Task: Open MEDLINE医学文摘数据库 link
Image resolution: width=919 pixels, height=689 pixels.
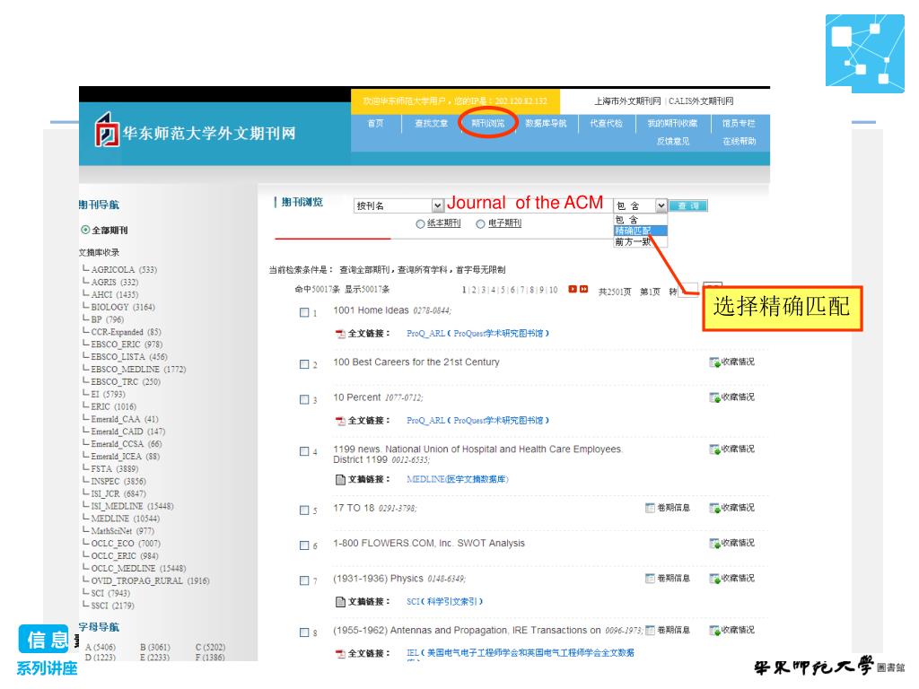Action: point(458,479)
